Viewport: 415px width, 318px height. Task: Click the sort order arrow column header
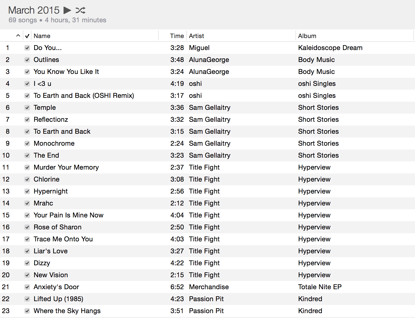pyautogui.click(x=18, y=36)
